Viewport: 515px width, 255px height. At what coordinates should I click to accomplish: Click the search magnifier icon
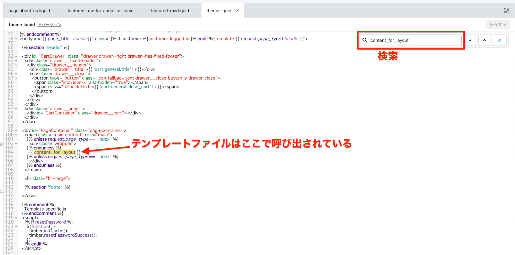coord(365,40)
